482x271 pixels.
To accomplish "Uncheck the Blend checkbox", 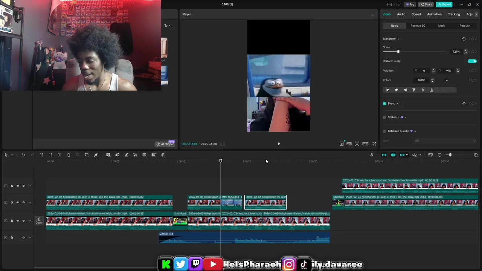I will (384, 104).
